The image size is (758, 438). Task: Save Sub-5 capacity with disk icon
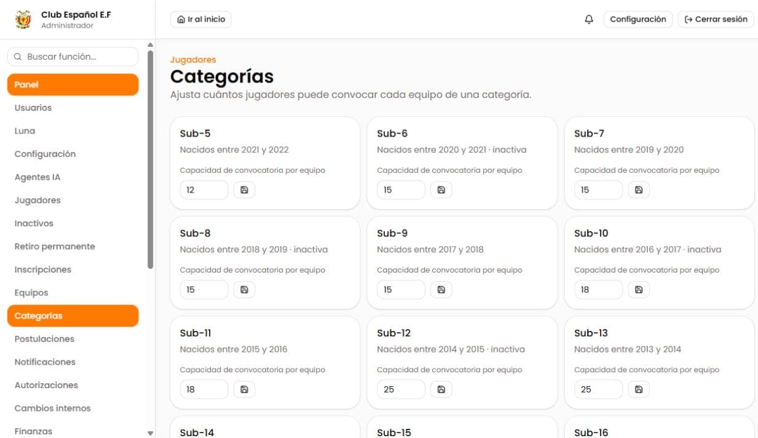coord(244,190)
